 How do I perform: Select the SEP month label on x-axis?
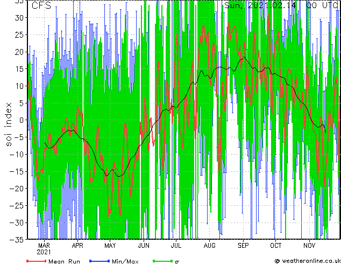(x=243, y=246)
